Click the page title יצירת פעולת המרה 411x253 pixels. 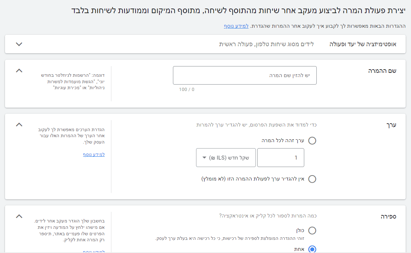pos(238,10)
